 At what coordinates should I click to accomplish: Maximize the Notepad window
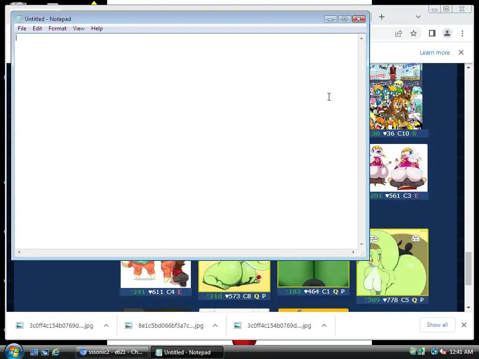[x=344, y=19]
